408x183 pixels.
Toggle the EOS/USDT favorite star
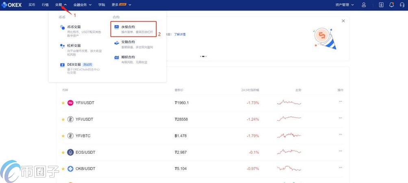[x=63, y=152]
